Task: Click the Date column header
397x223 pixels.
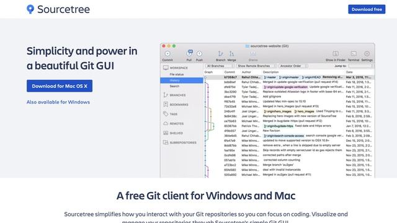Action: 349,72
